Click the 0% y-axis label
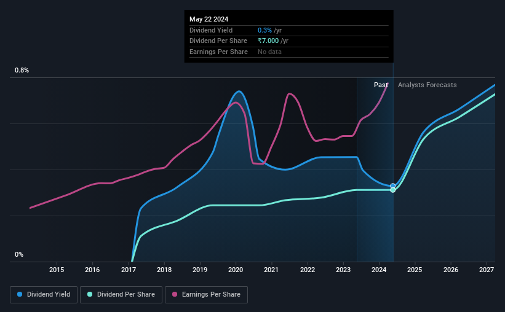Viewport: 505px width, 312px height. click(x=19, y=254)
